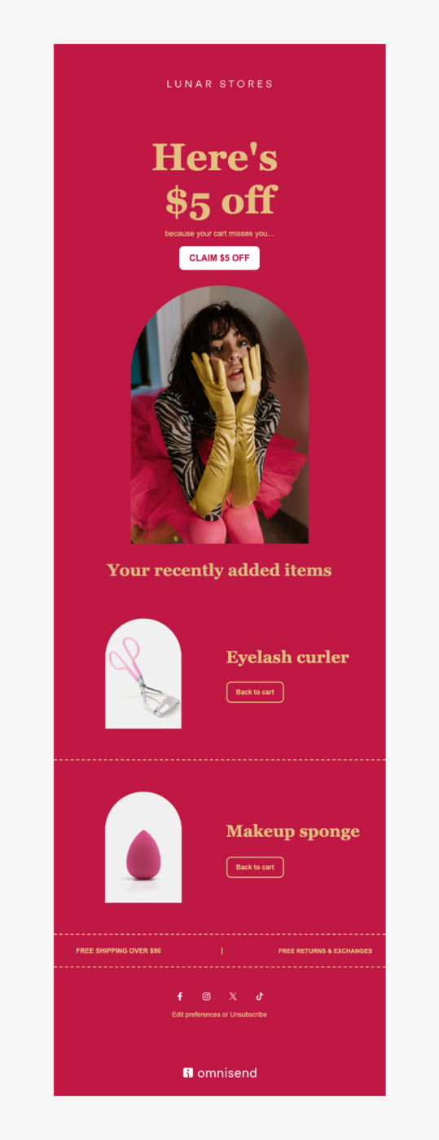Open the X (Twitter) icon
This screenshot has height=1140, width=439.
[x=233, y=996]
